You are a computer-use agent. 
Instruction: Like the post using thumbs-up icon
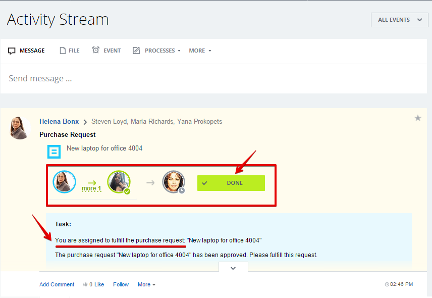(85, 284)
